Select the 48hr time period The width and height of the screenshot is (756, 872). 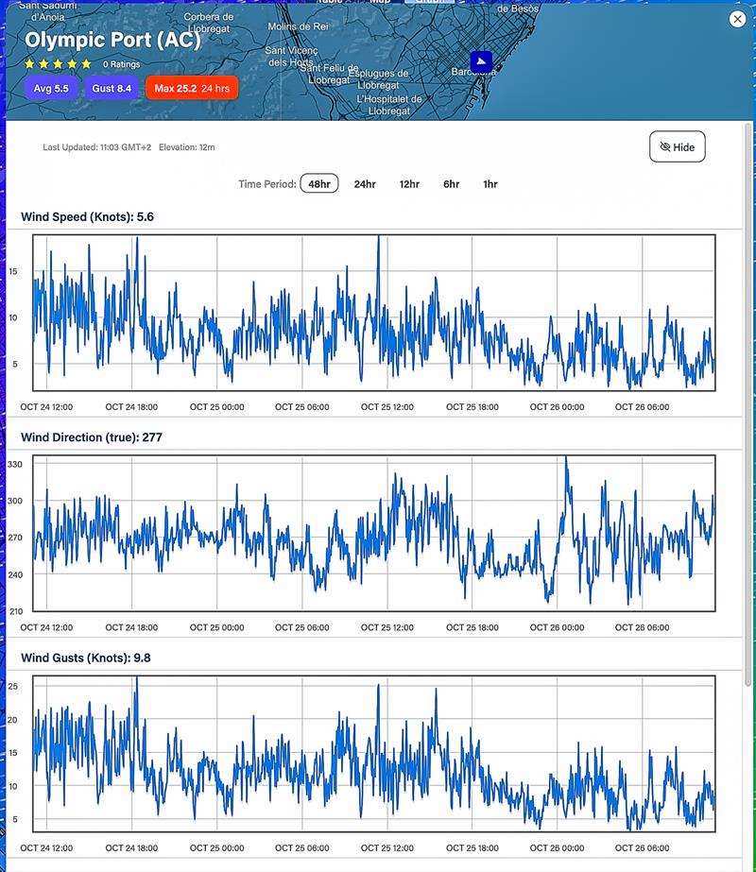[319, 184]
